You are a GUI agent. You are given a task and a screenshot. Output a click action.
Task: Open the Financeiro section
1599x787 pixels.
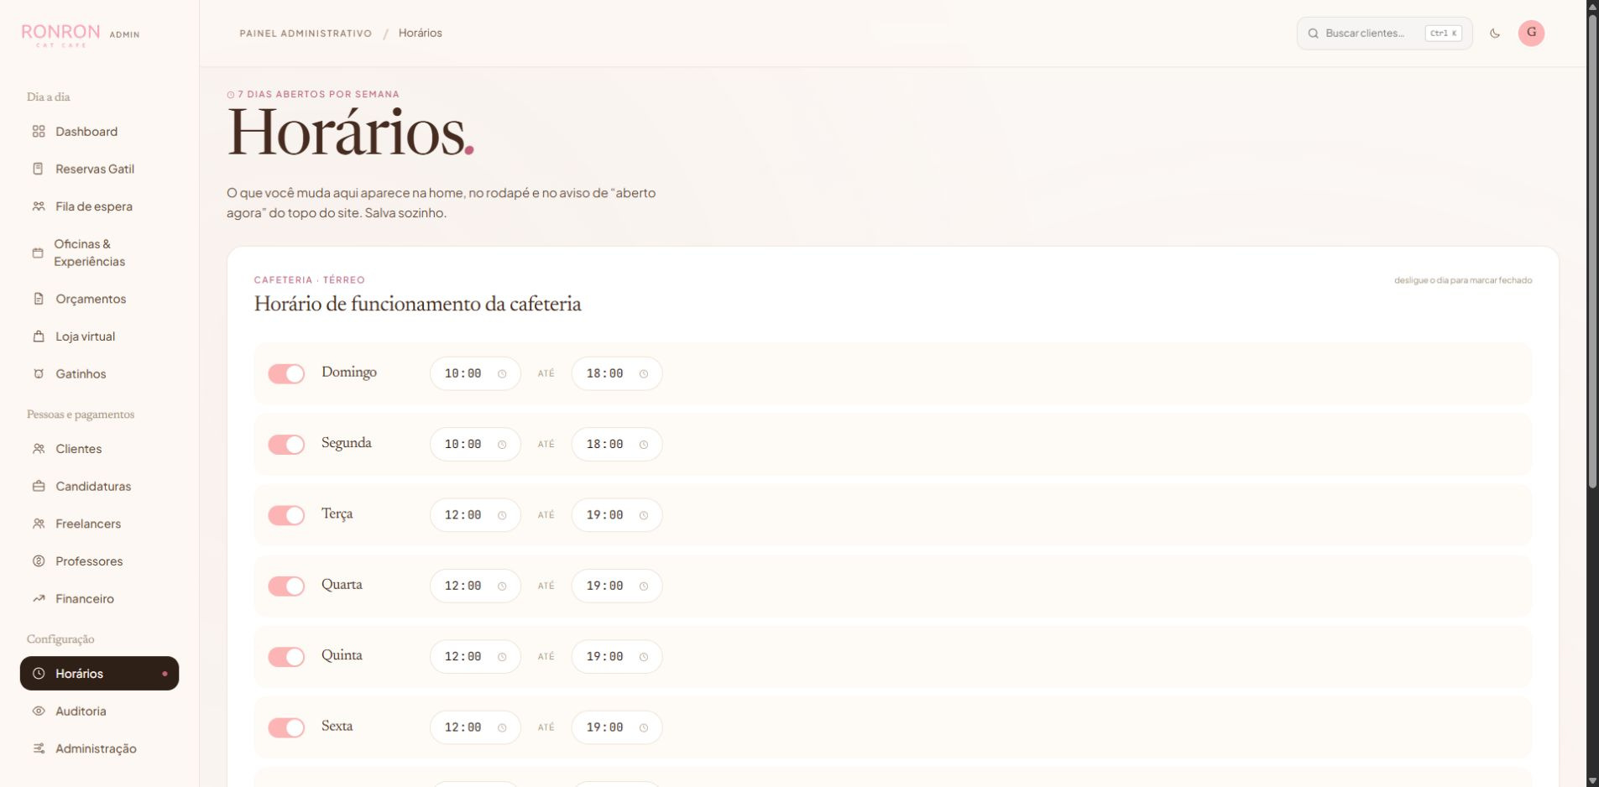[99, 599]
